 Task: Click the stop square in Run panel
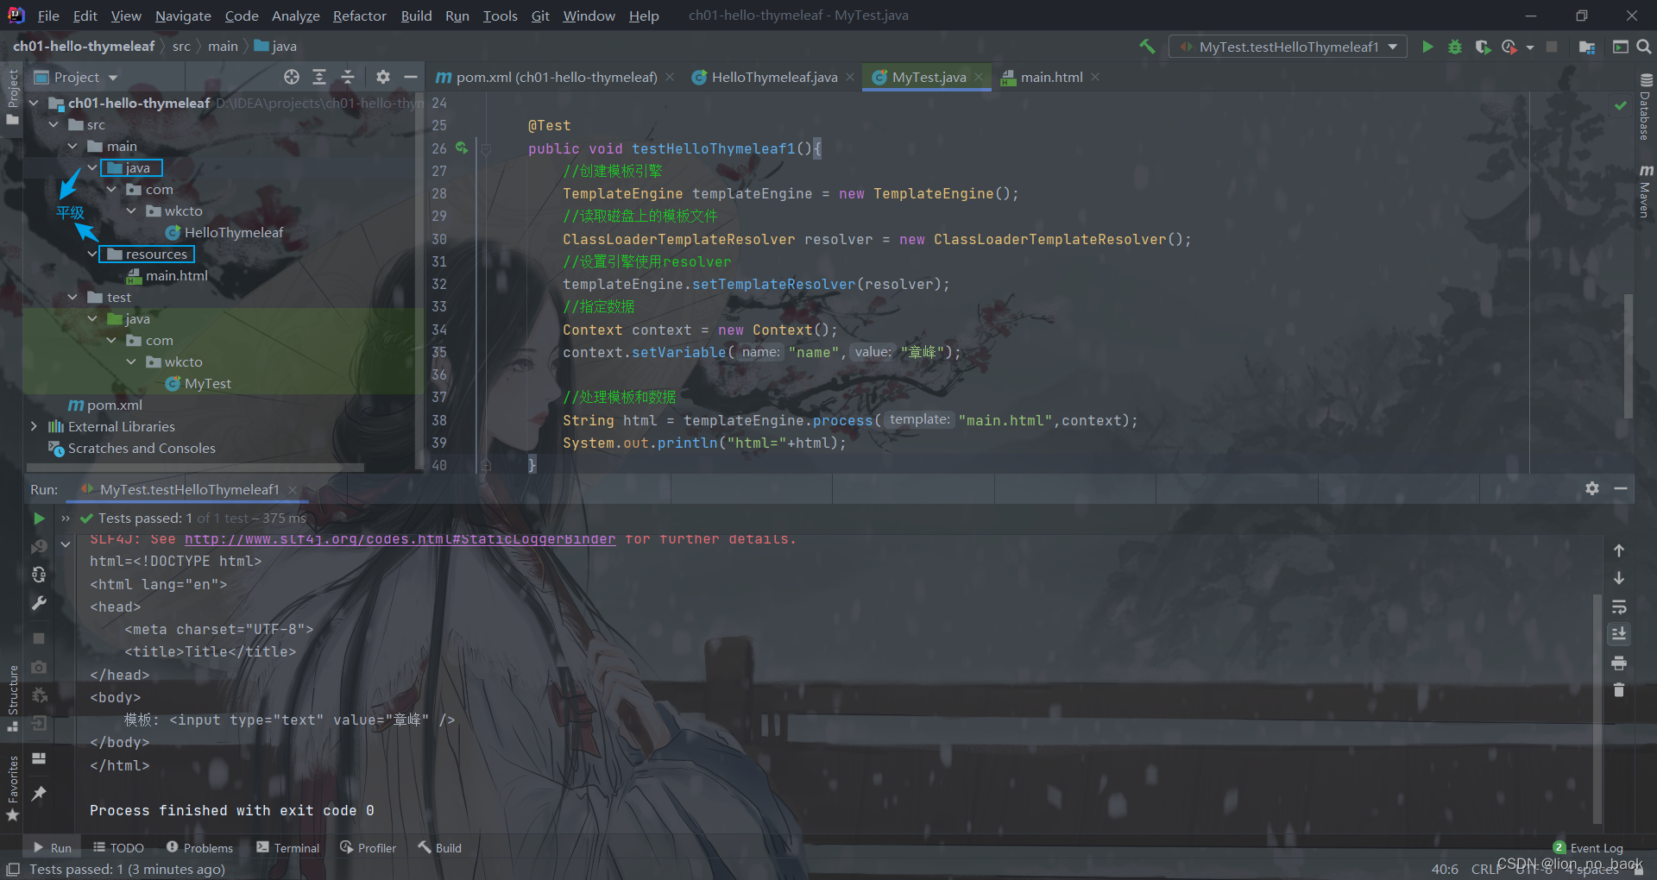coord(39,638)
